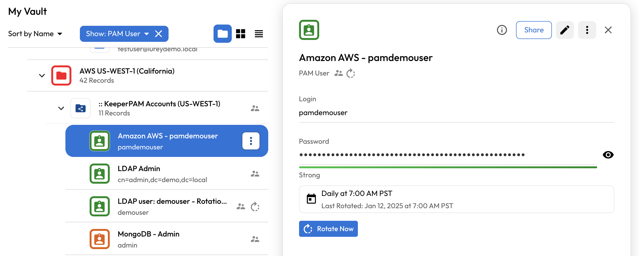The image size is (639, 256).
Task: Edit record with the pencil icon
Action: tap(565, 30)
